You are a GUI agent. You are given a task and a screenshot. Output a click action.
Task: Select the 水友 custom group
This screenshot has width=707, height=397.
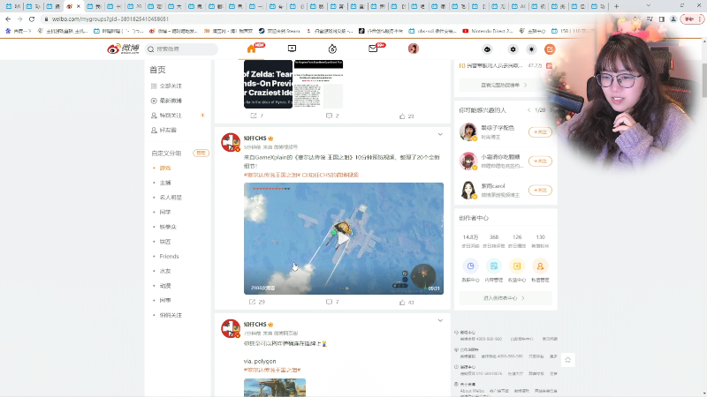coord(165,271)
